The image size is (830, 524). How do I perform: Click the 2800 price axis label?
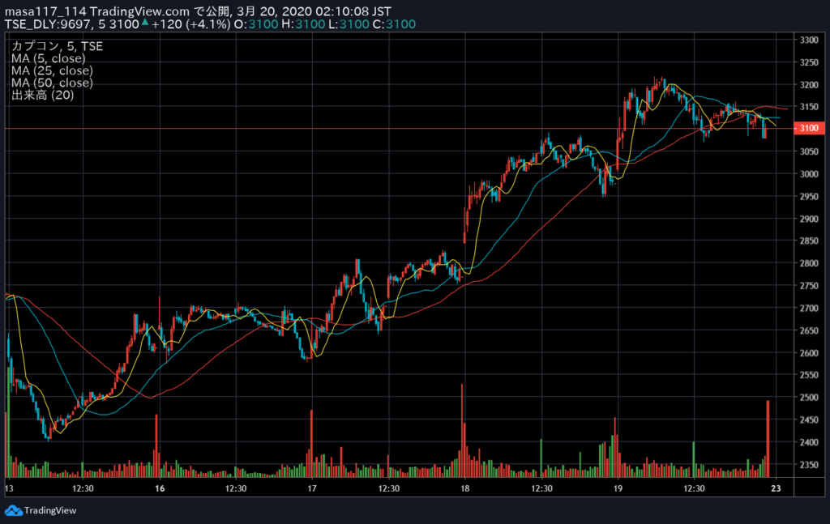click(809, 263)
